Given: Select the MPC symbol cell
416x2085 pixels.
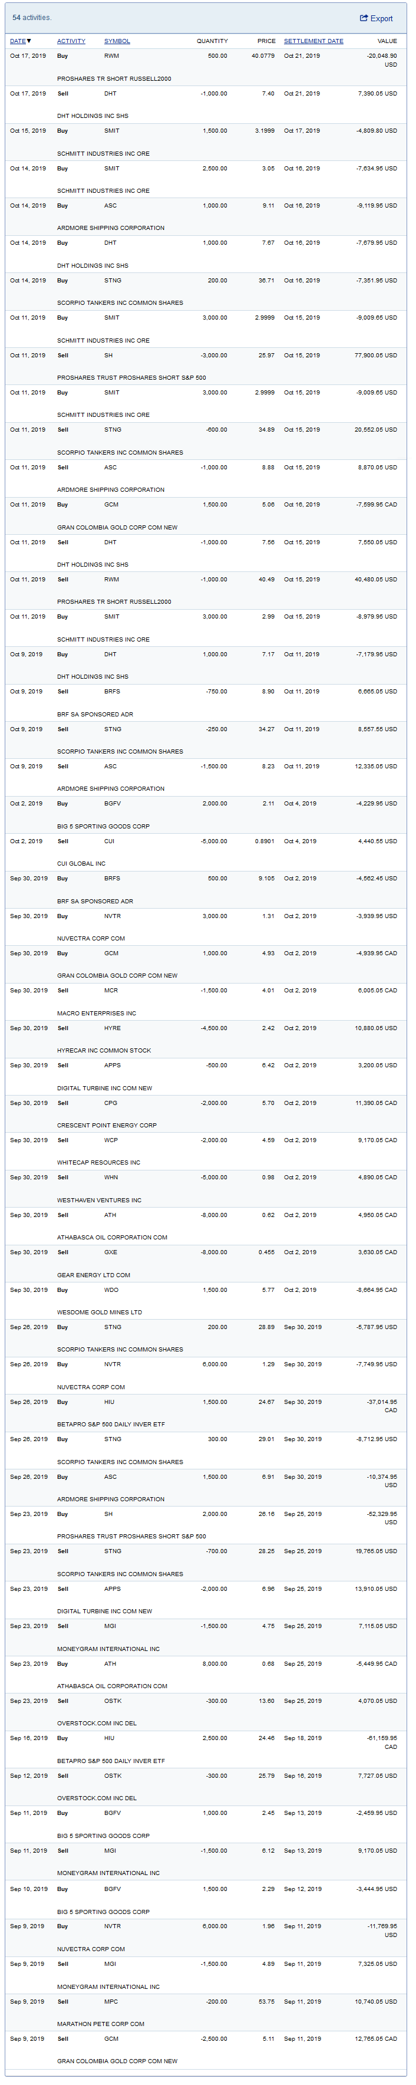Looking at the screenshot, I should pyautogui.click(x=111, y=2001).
